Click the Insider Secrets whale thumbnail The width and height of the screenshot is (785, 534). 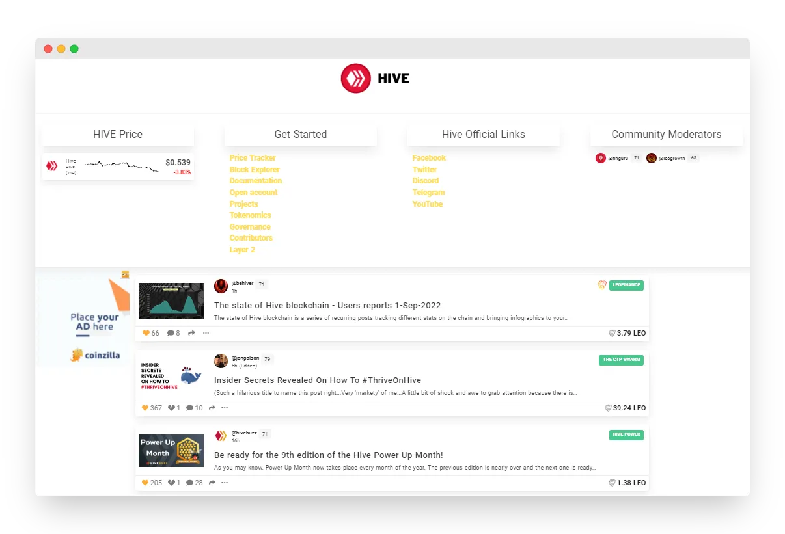(171, 376)
